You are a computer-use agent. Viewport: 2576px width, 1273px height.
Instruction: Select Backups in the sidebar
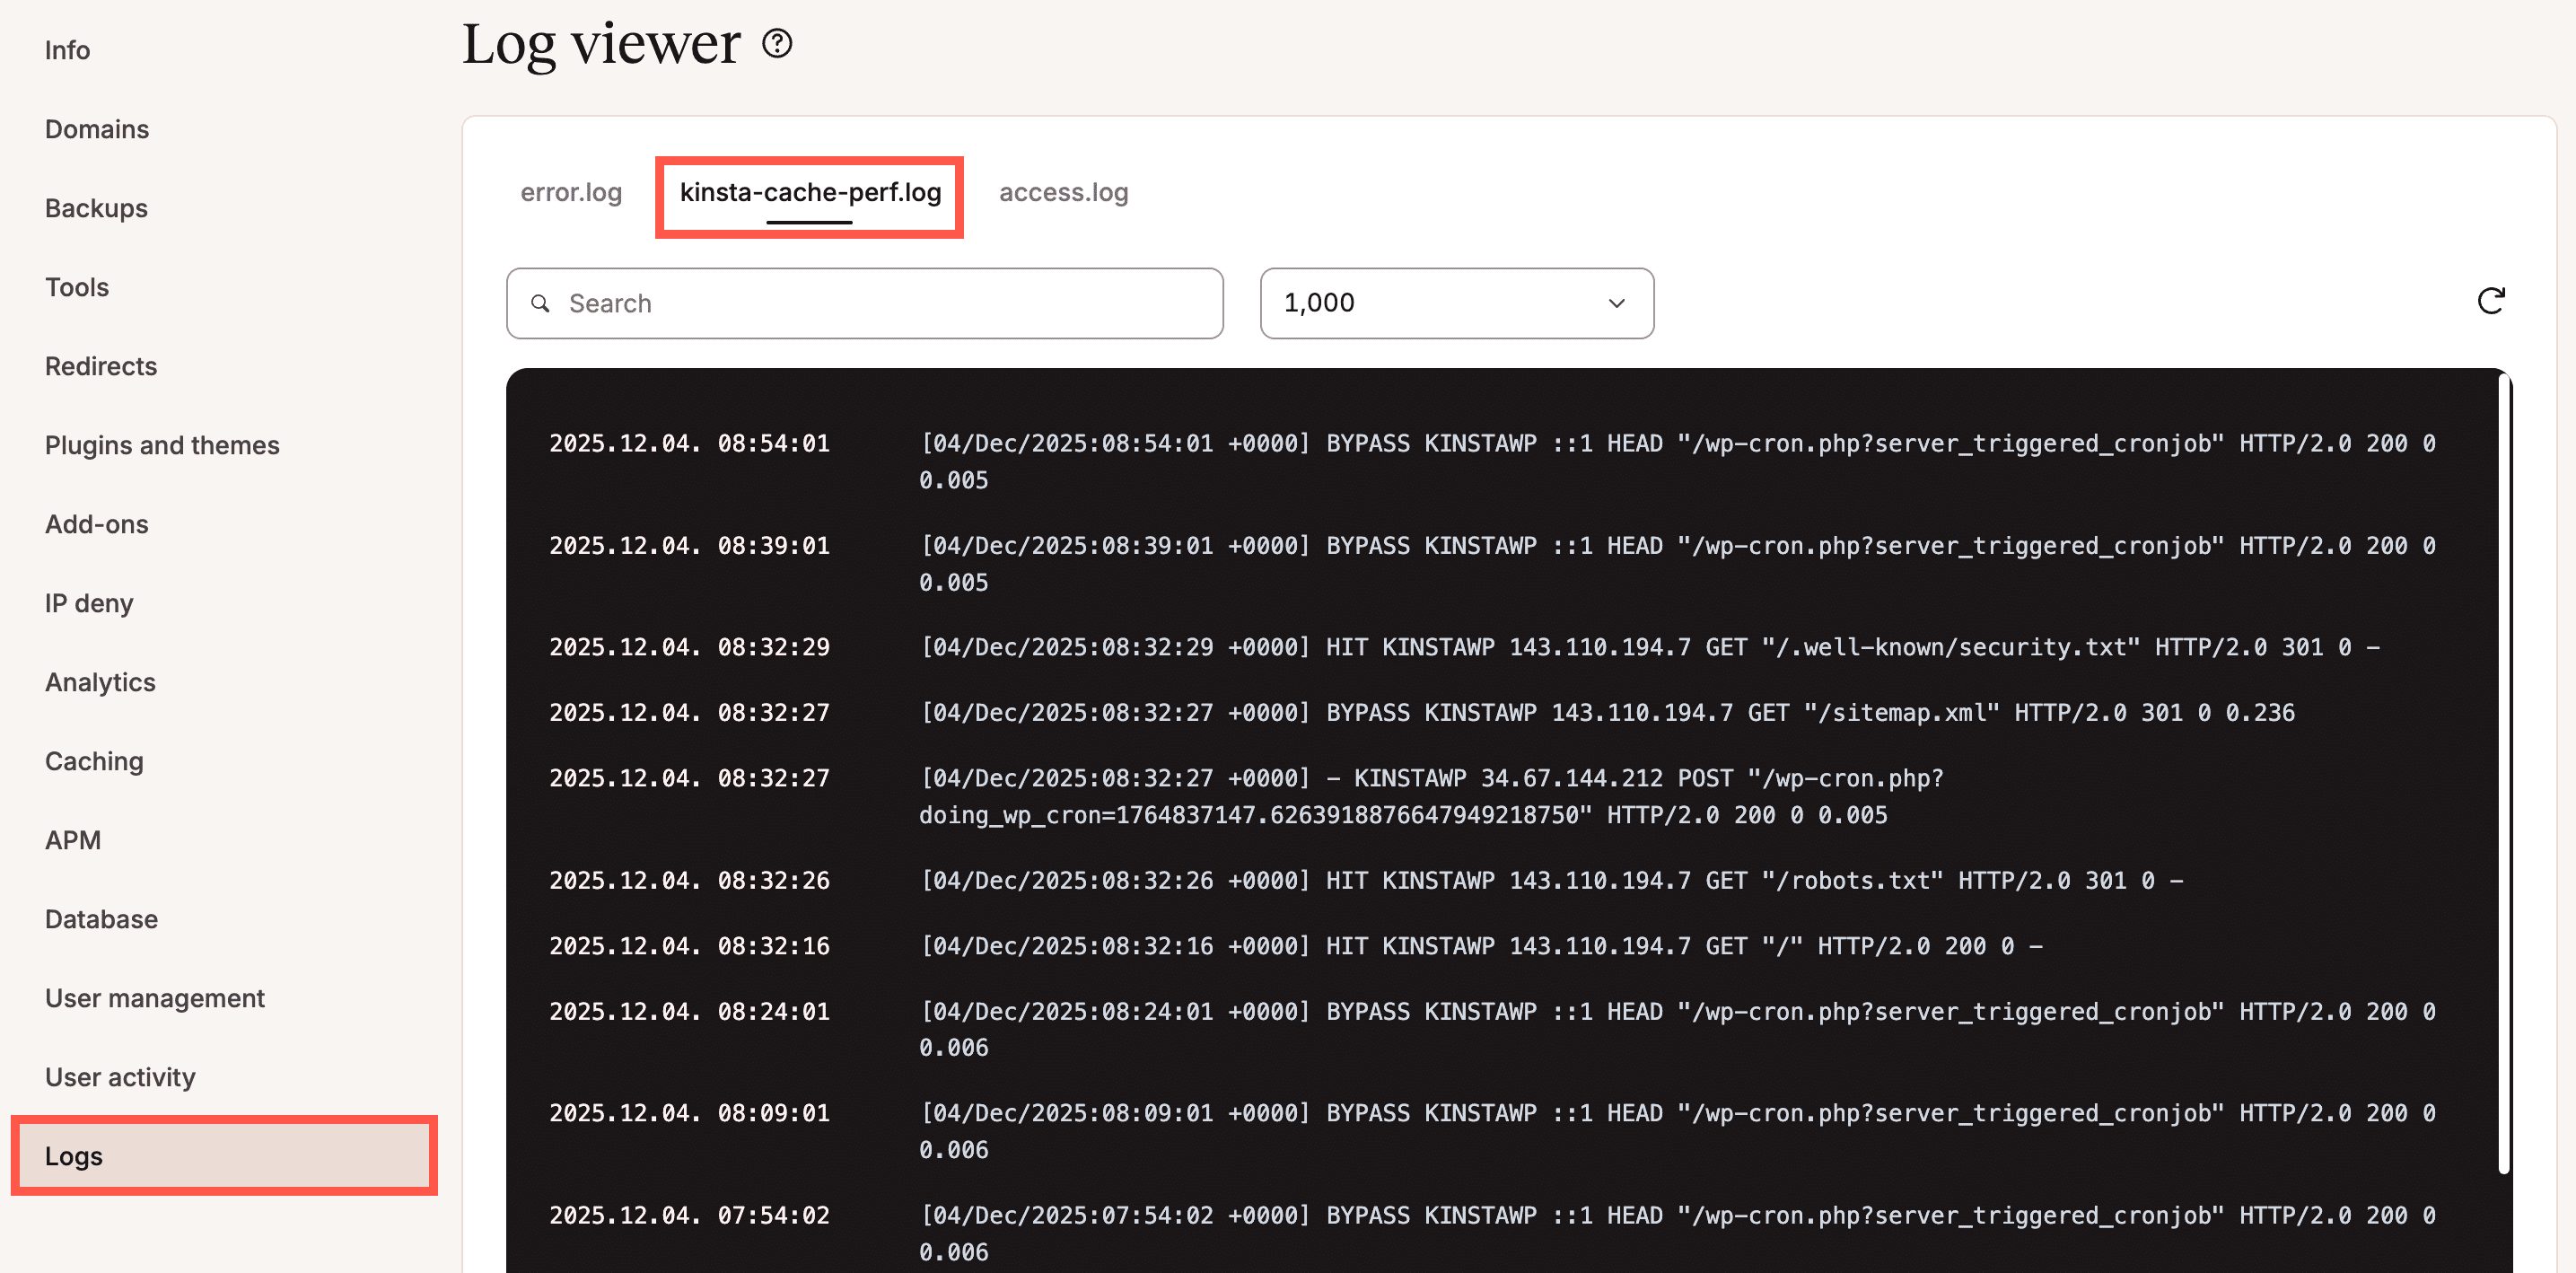click(x=95, y=208)
